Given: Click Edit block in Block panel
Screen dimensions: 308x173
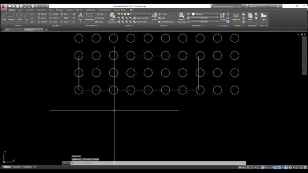Looking at the screenshot, I should [x=162, y=18].
